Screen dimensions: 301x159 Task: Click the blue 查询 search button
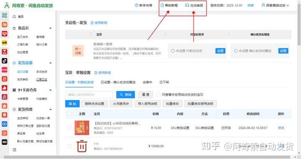(x=125, y=95)
